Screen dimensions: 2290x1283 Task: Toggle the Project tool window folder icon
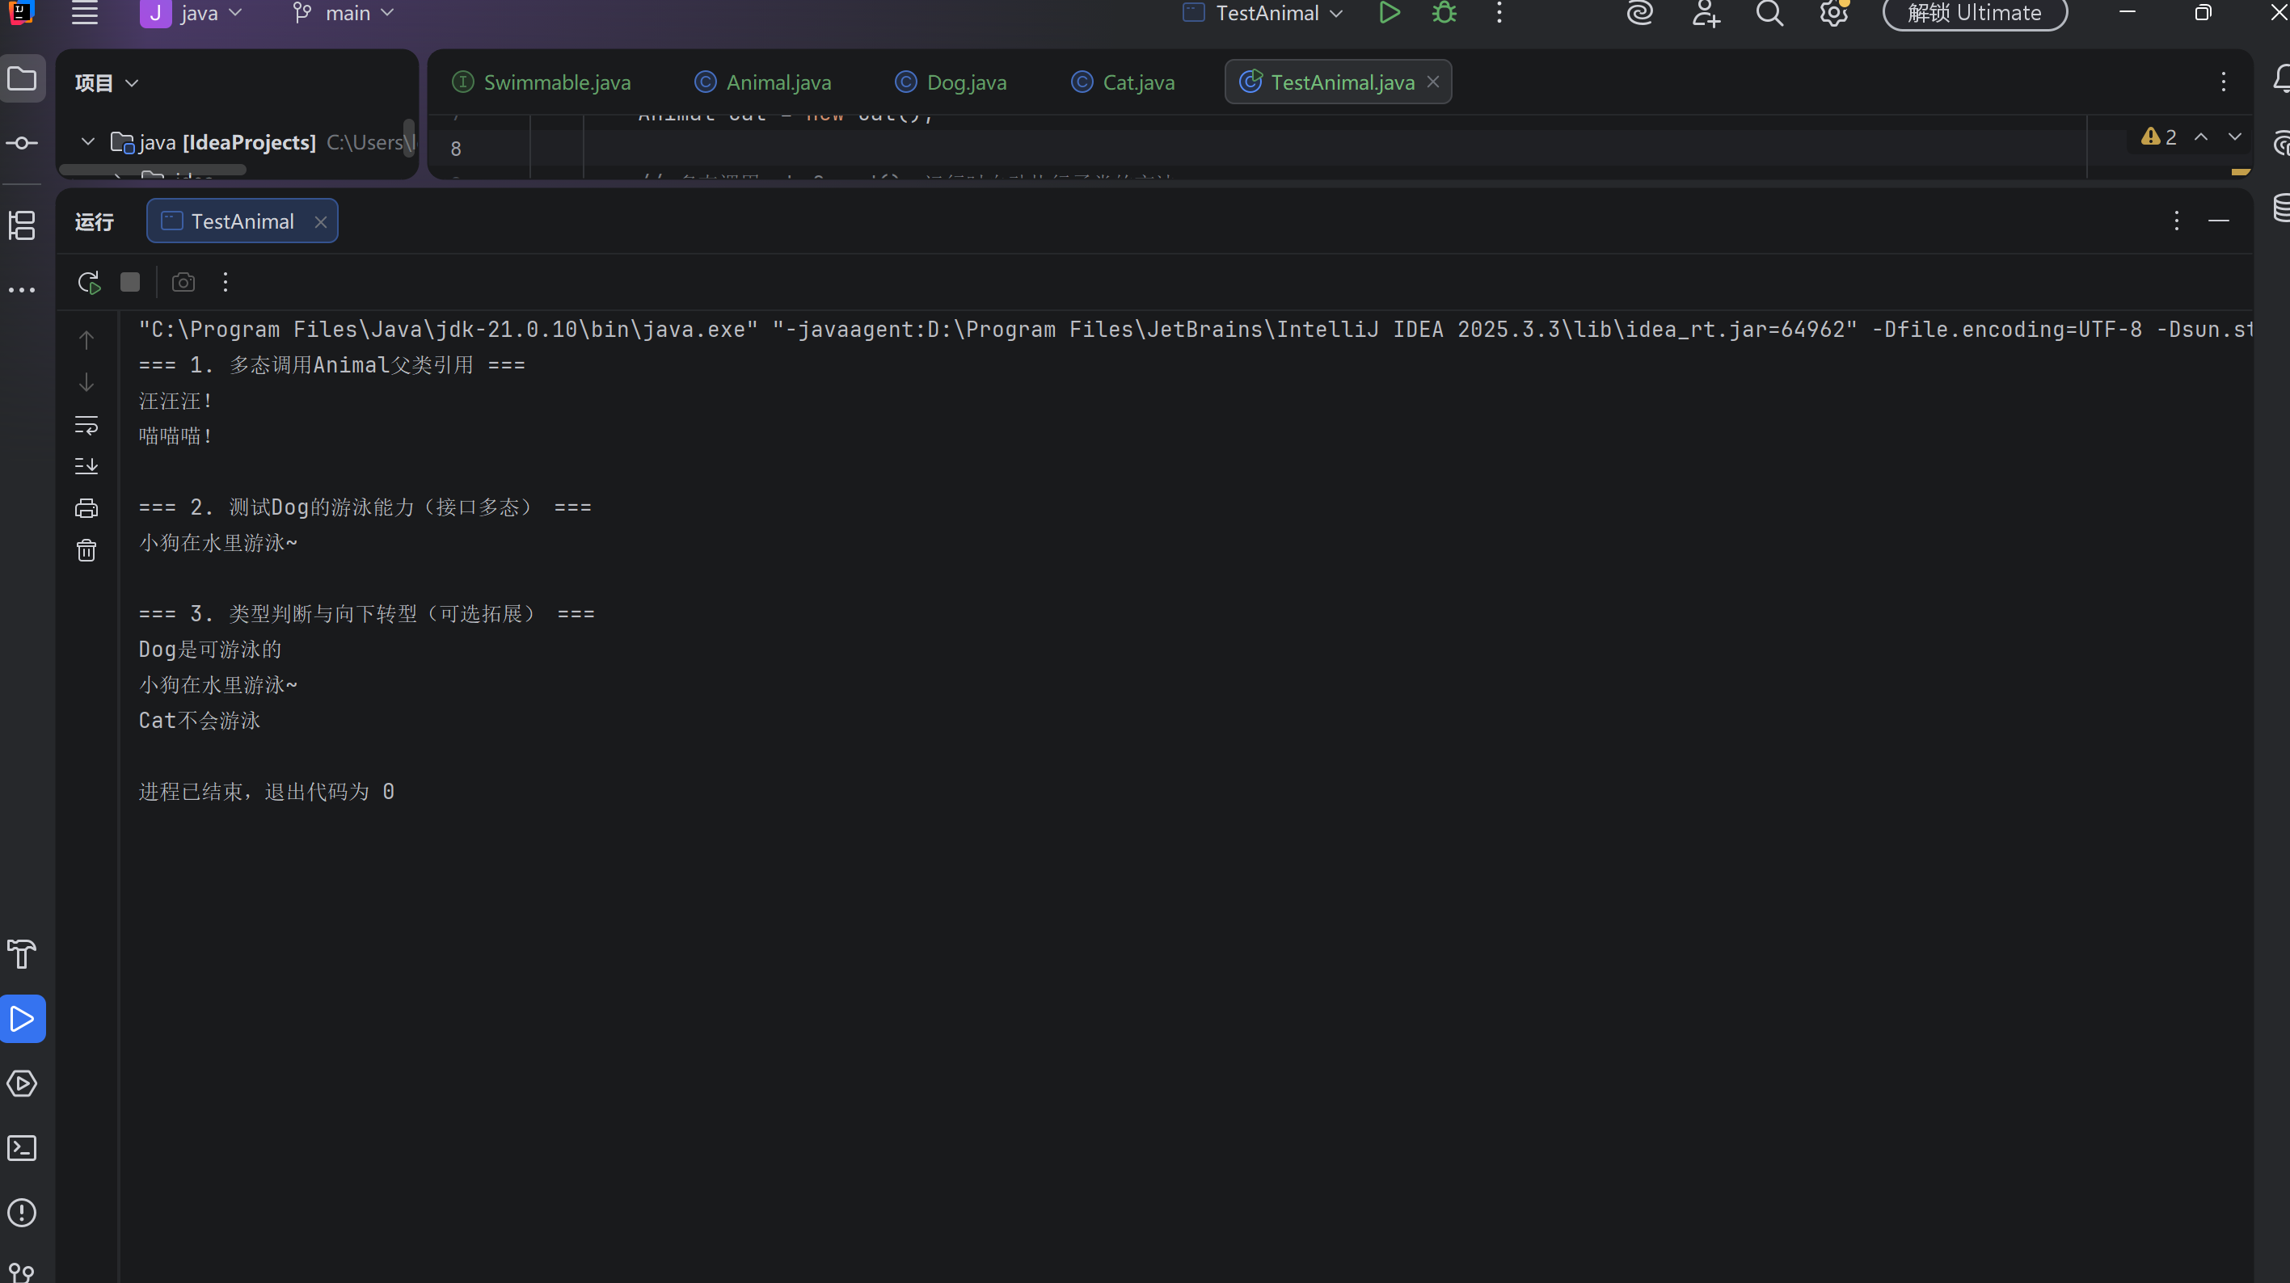[22, 79]
